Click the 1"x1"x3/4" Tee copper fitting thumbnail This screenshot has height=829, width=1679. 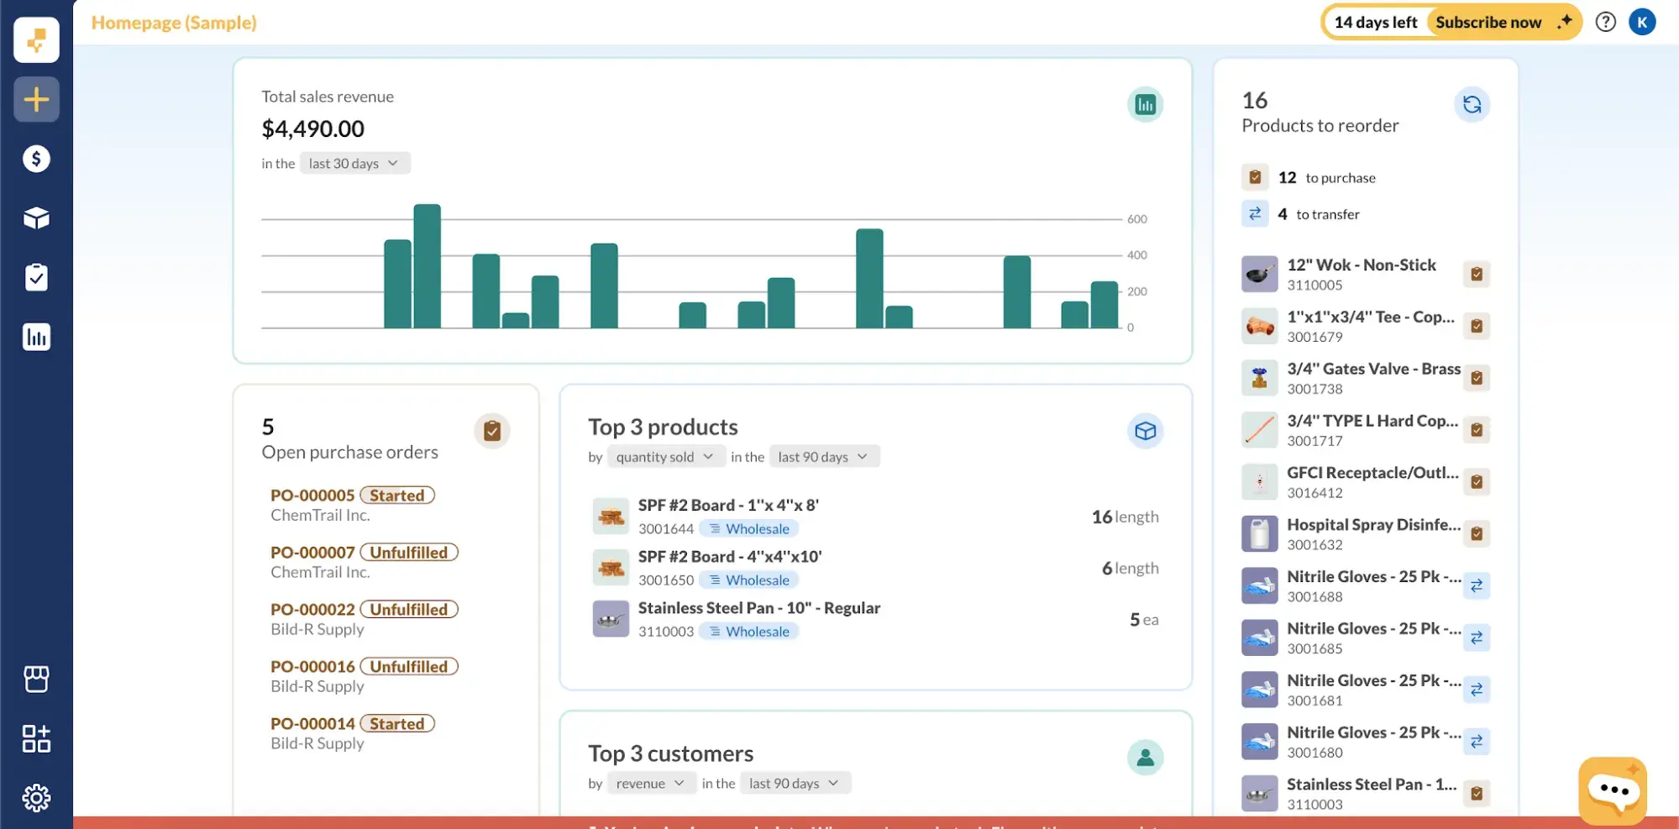[x=1259, y=326]
